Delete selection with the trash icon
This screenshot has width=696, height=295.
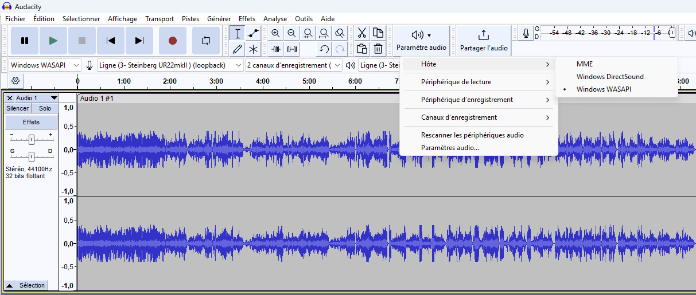point(378,49)
